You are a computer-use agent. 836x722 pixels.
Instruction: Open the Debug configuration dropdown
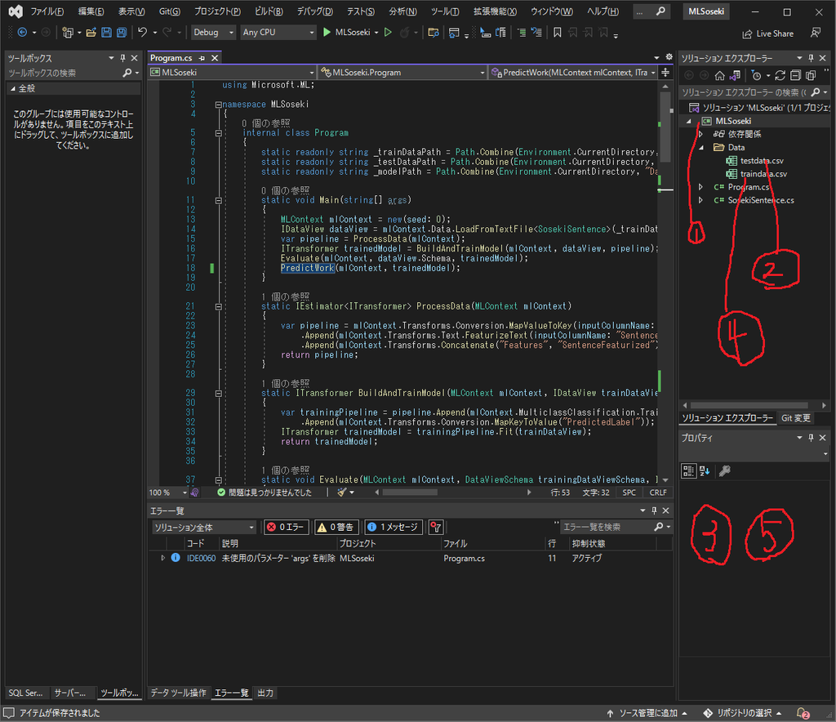click(x=212, y=33)
